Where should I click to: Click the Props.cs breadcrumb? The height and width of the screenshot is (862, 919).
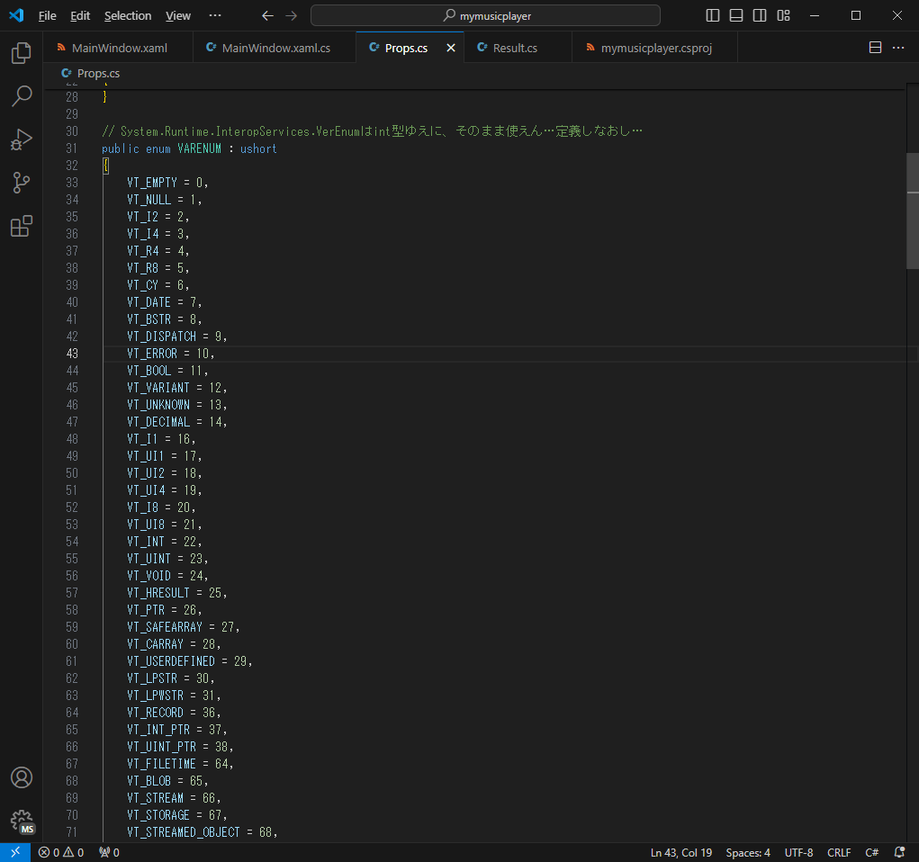[x=91, y=73]
